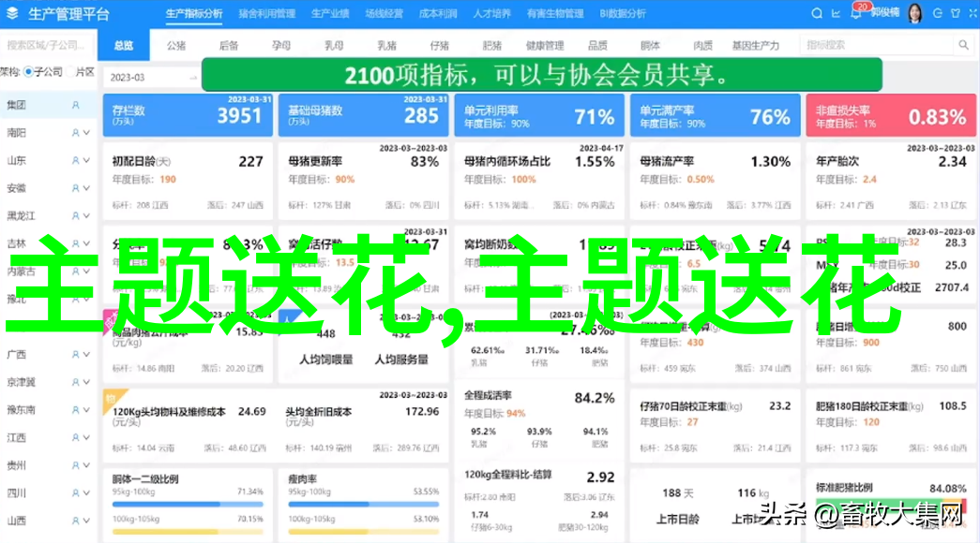Open the search icon in top header
Screen dimensions: 980x543
pyautogui.click(x=816, y=13)
